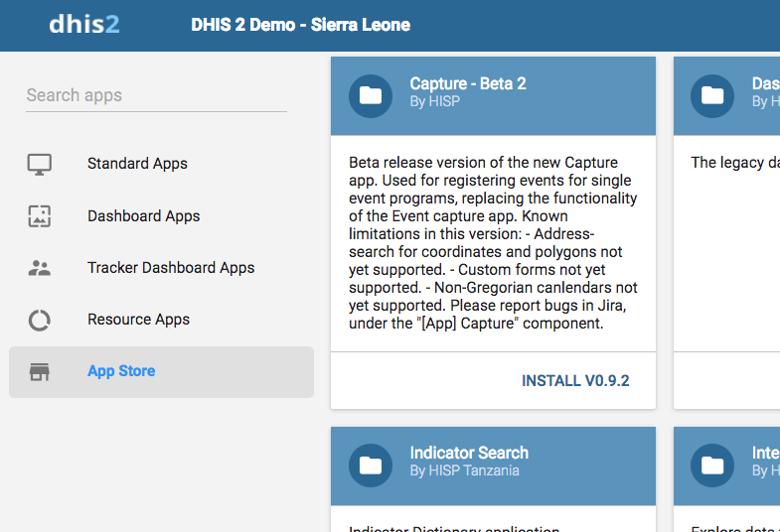Open the Dashboard Apps section
Image resolution: width=780 pixels, height=532 pixels.
pos(143,216)
